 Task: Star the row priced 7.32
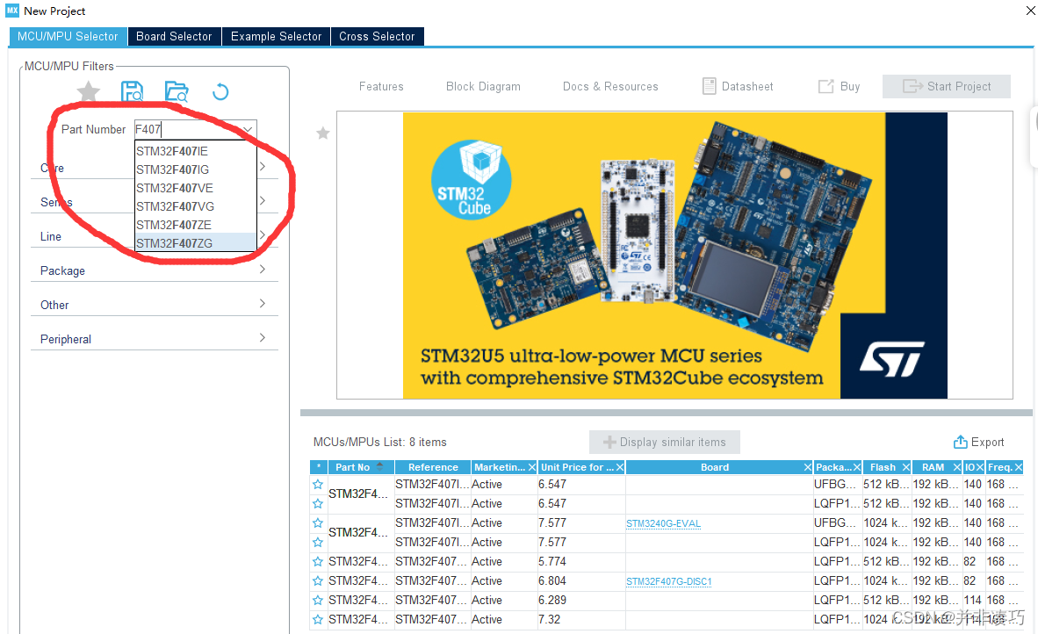click(x=318, y=619)
